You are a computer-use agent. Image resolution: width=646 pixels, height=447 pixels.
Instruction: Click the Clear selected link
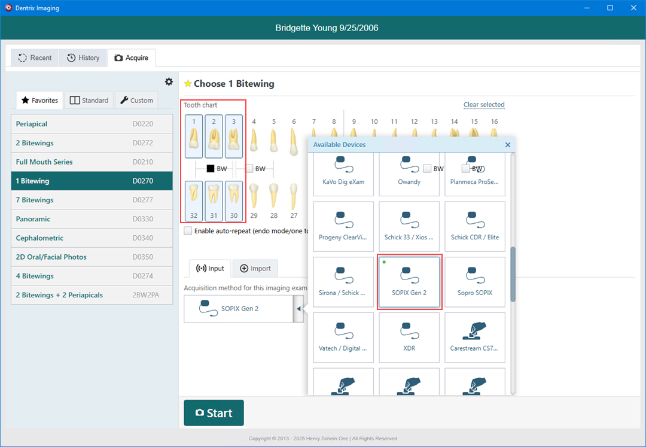pos(484,105)
